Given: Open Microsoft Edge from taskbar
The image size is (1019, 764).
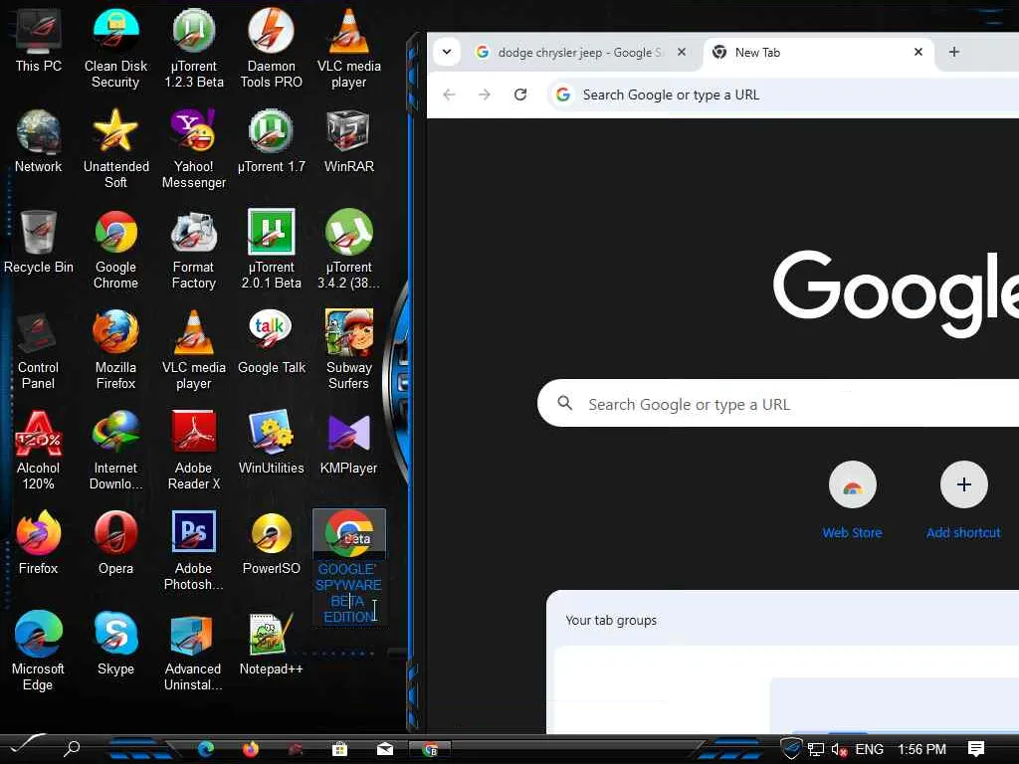Looking at the screenshot, I should tap(206, 749).
